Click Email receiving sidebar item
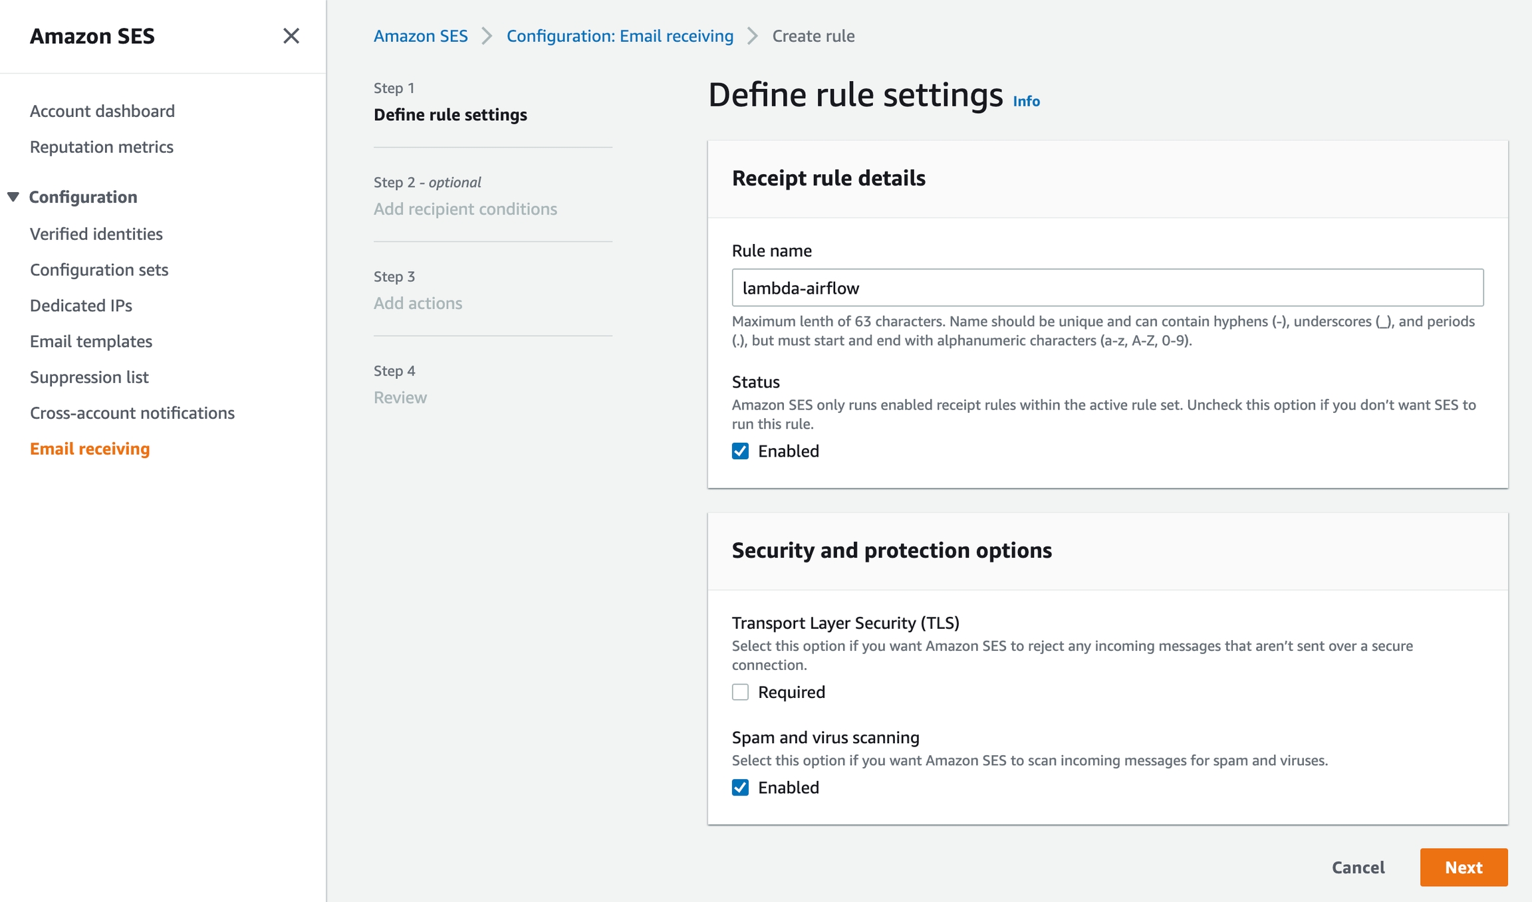The image size is (1532, 902). click(x=90, y=449)
